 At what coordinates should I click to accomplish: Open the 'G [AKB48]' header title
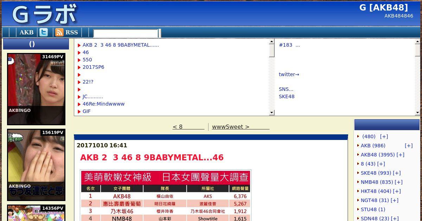point(384,8)
